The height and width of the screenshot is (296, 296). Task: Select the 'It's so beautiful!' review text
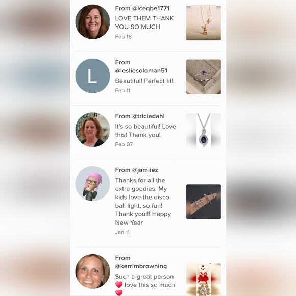click(145, 131)
